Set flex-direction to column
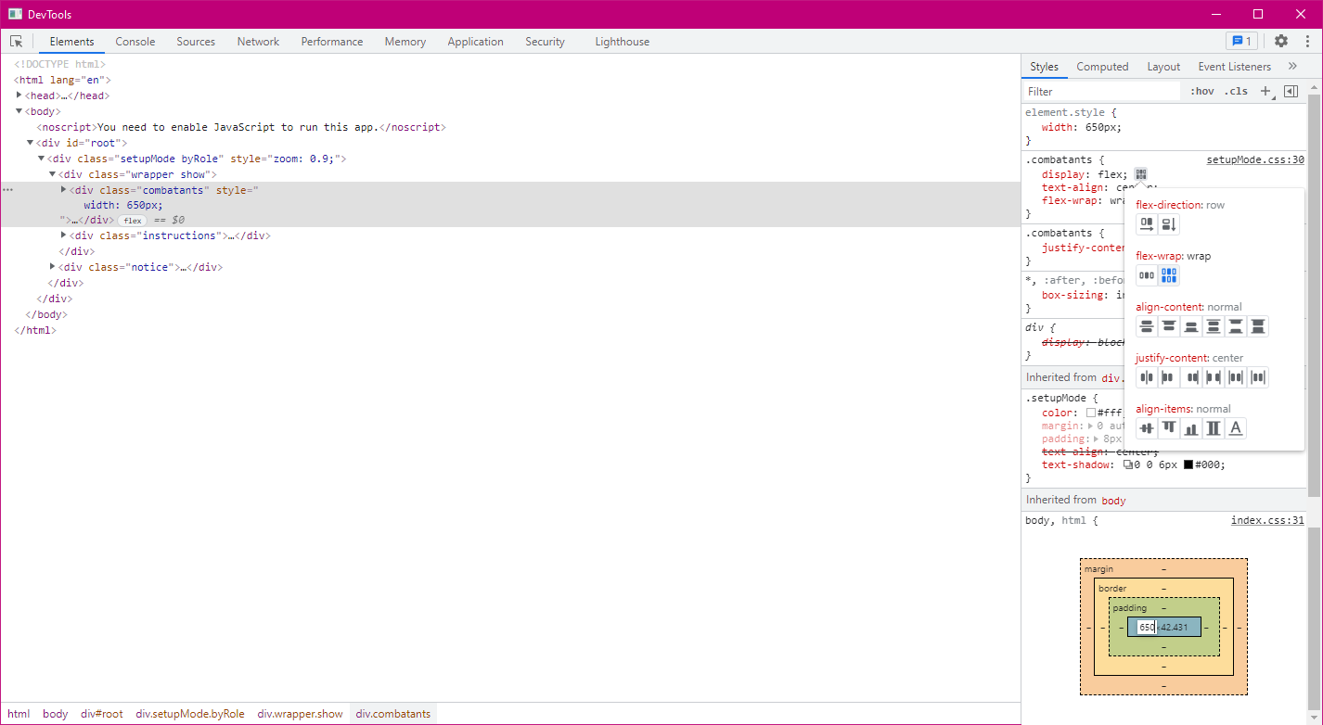This screenshot has width=1323, height=725. point(1169,224)
